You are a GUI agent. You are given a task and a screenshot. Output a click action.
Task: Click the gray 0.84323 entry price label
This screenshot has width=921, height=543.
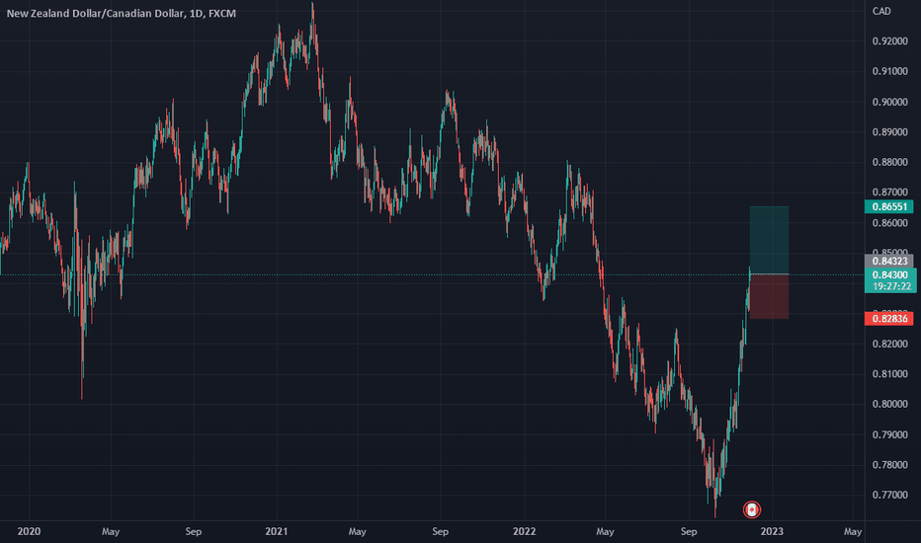(889, 261)
